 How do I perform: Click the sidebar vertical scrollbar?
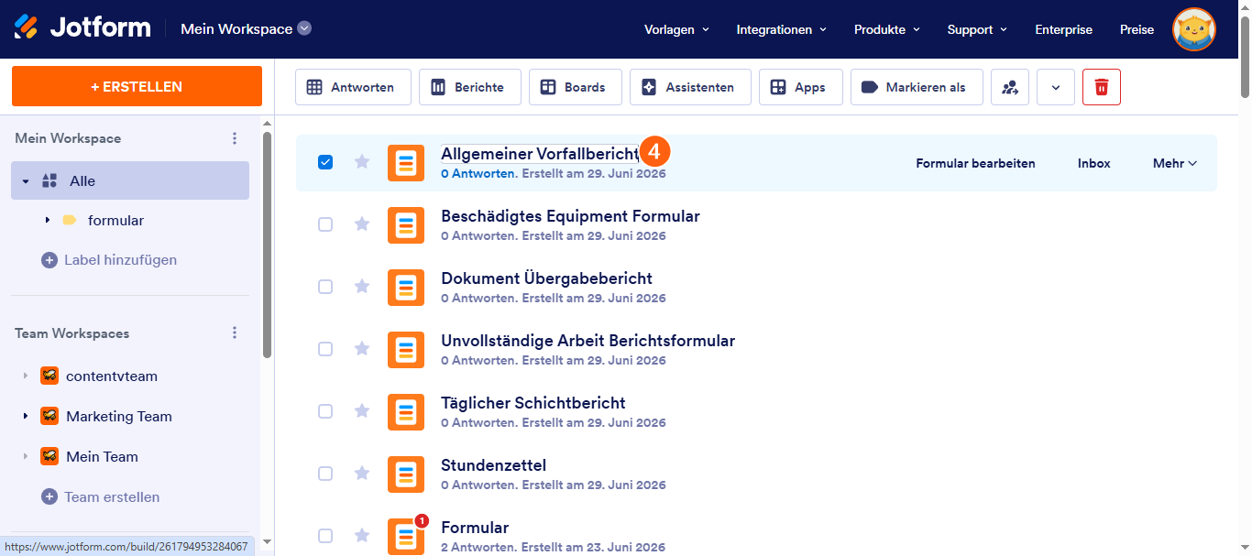coord(267,244)
